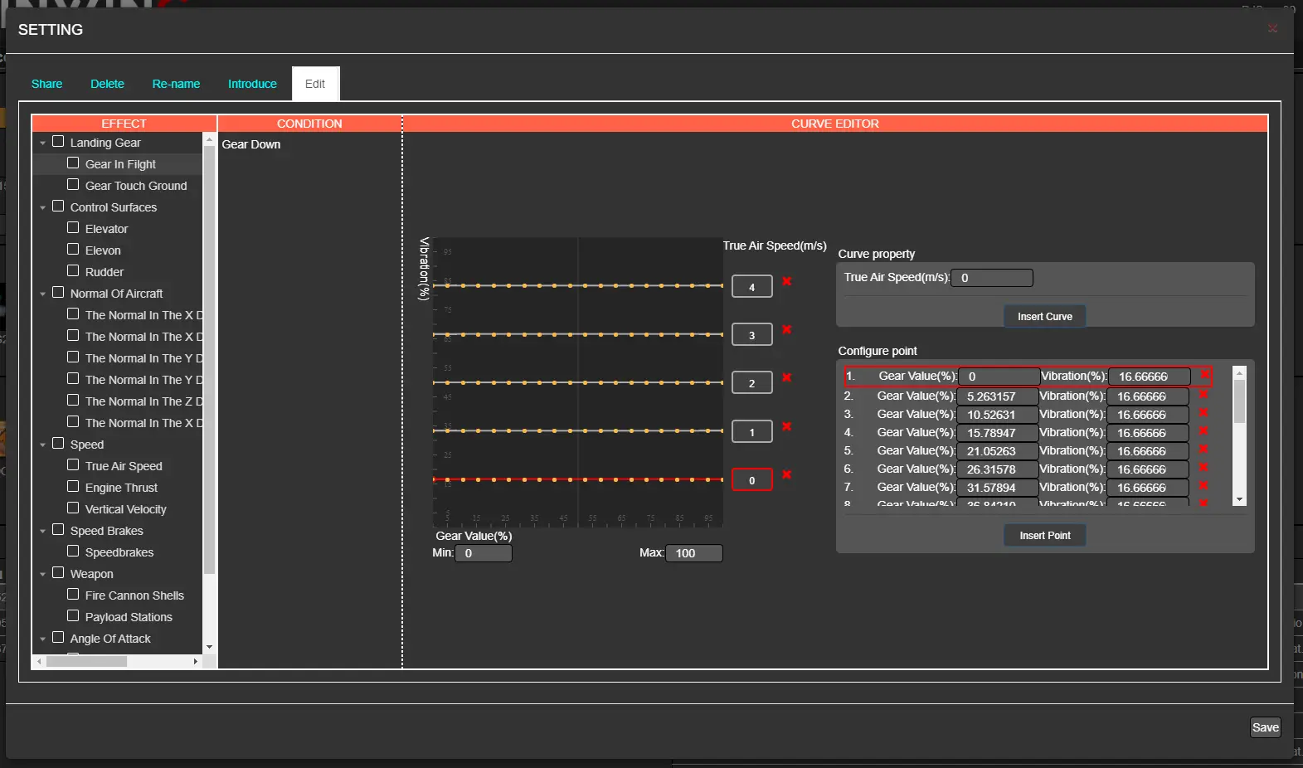1303x768 pixels.
Task: Click Insert Point button
Action: (1045, 536)
